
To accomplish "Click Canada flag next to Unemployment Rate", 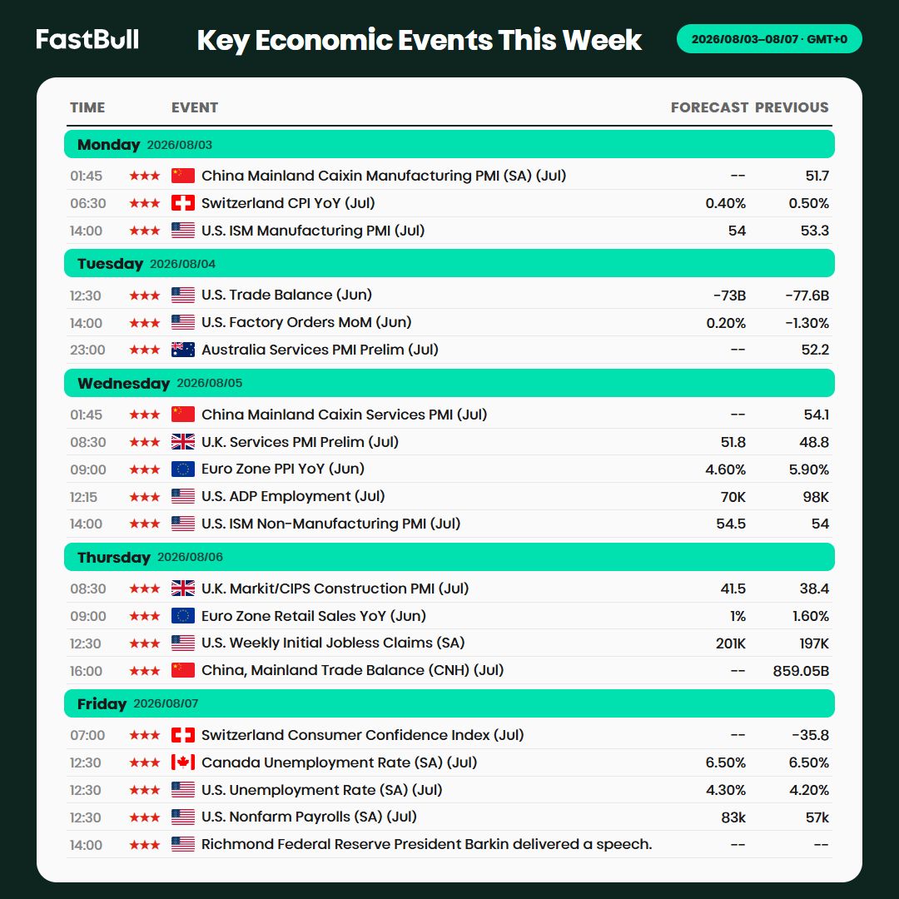I will pos(183,762).
